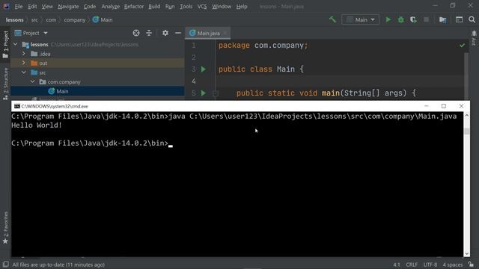Click the src breadcrumb
The width and height of the screenshot is (479, 269).
tap(34, 20)
